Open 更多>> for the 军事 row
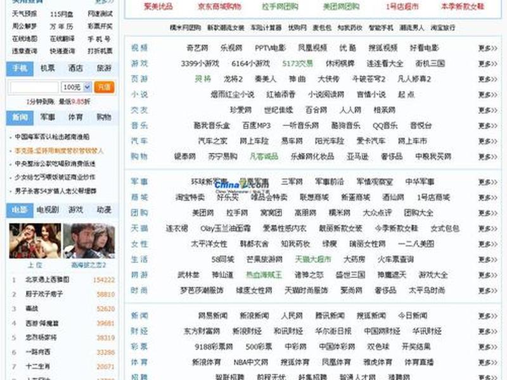 (x=487, y=182)
